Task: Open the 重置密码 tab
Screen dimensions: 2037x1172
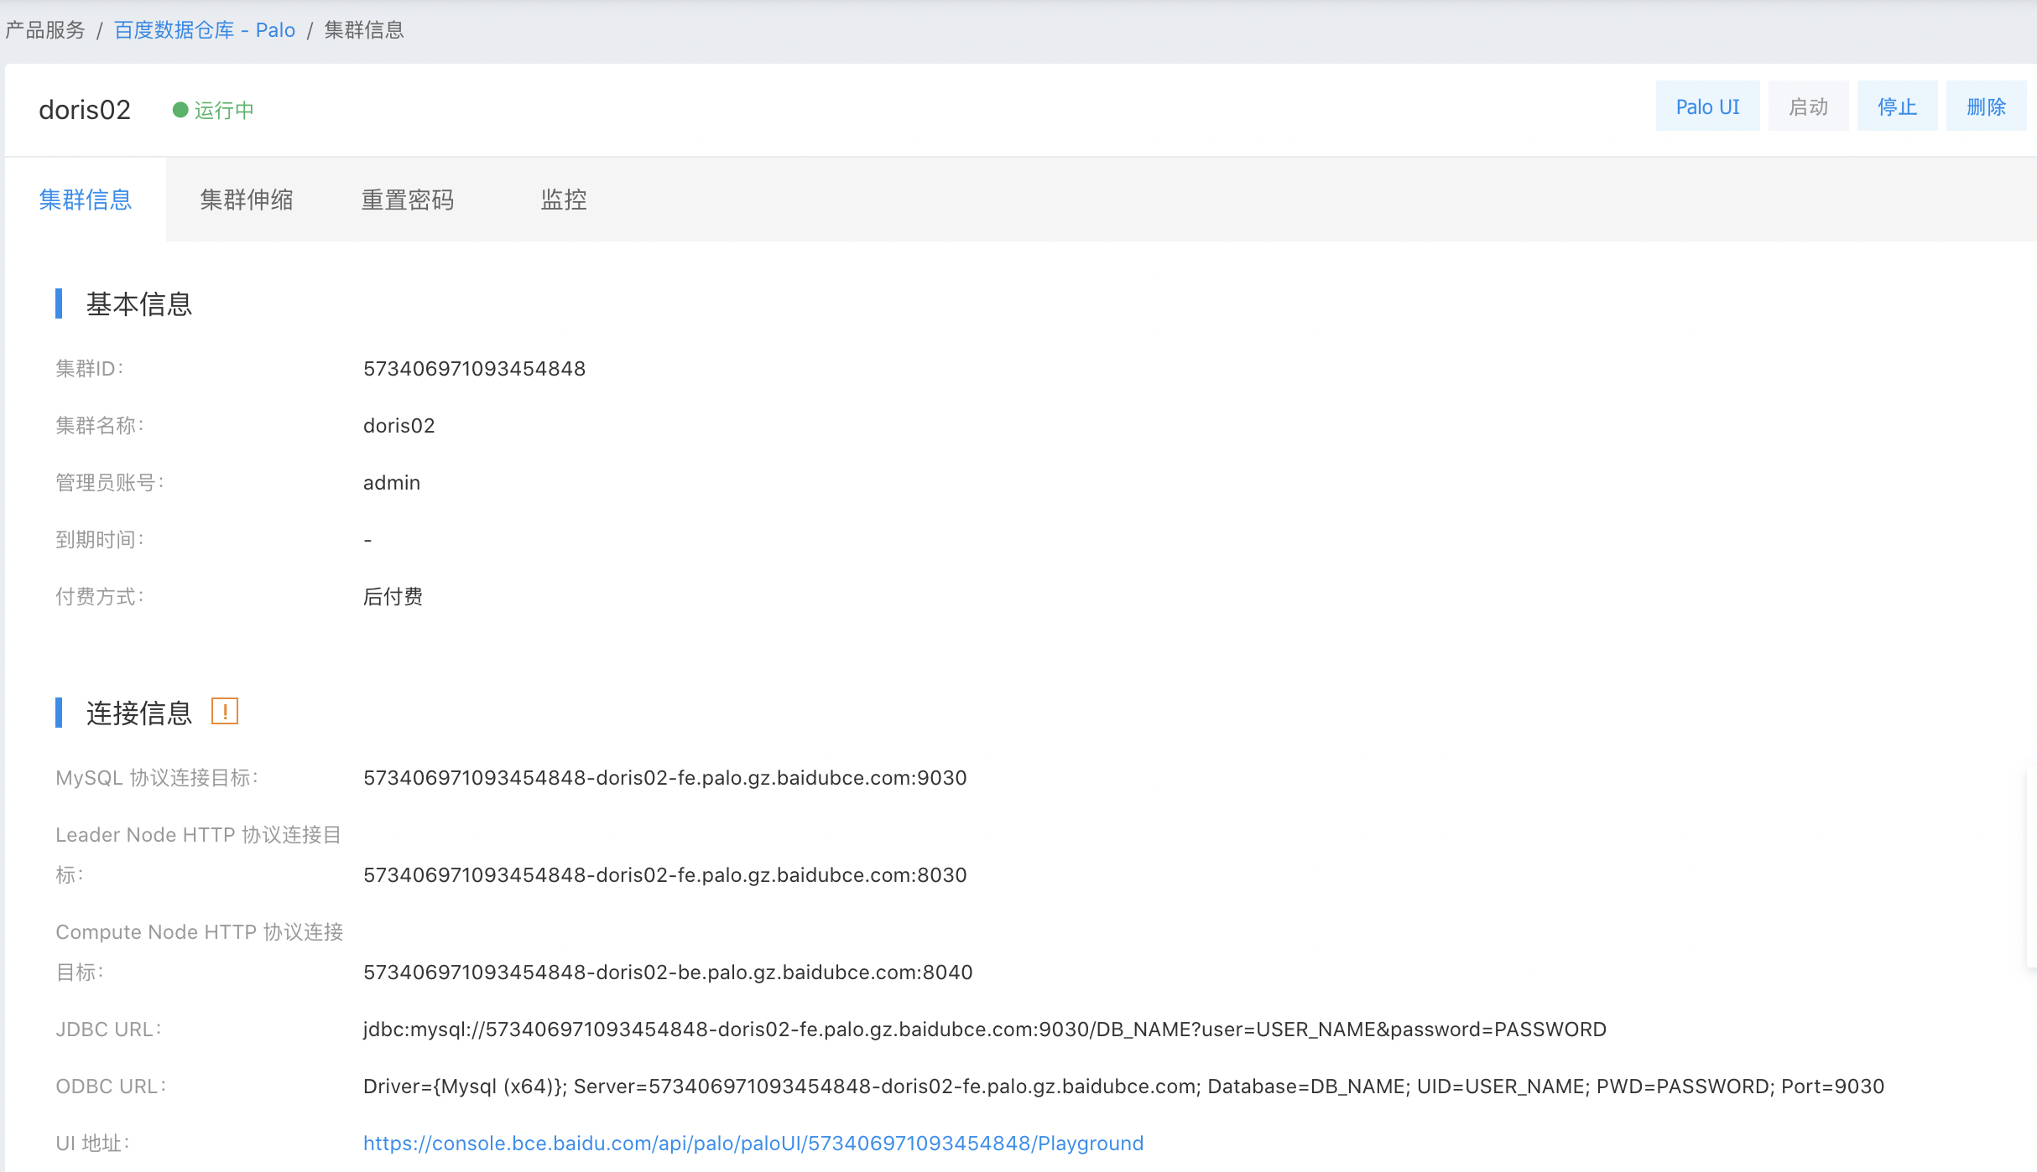Action: pyautogui.click(x=408, y=200)
